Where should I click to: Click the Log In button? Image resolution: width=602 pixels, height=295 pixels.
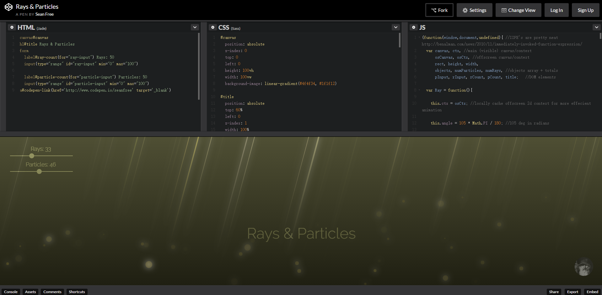click(556, 10)
